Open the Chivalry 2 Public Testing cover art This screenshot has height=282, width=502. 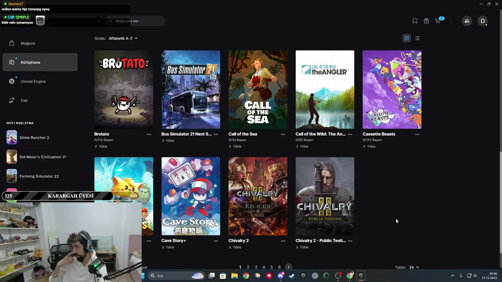pyautogui.click(x=325, y=196)
